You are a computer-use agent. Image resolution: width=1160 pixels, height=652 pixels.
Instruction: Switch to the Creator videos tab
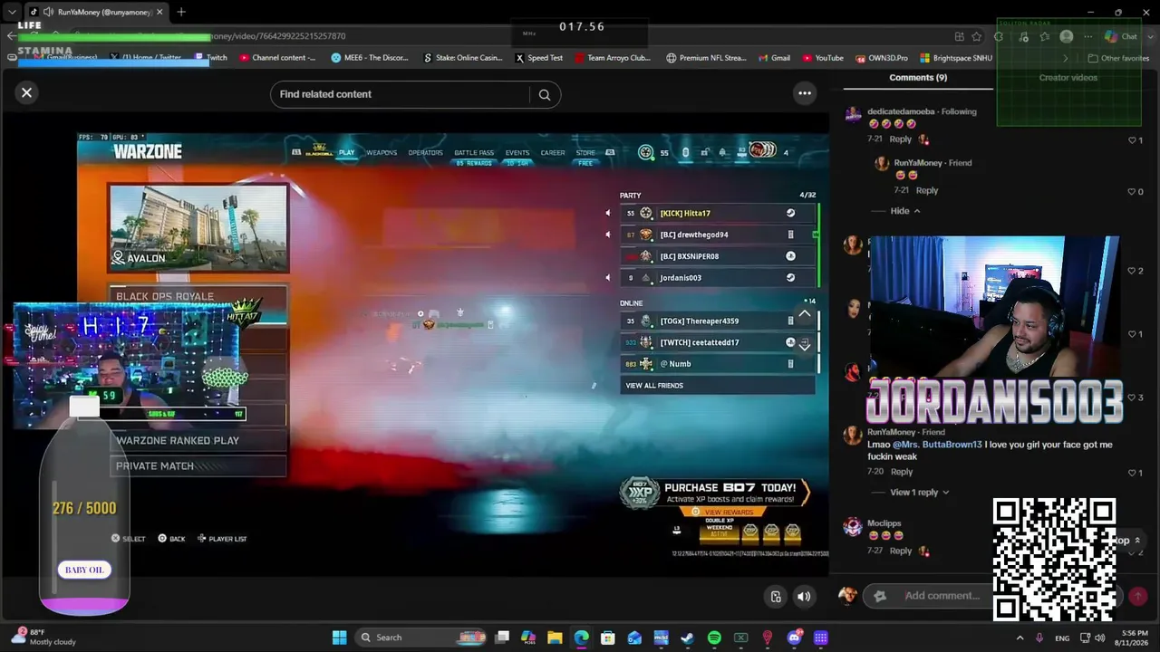tap(1068, 78)
